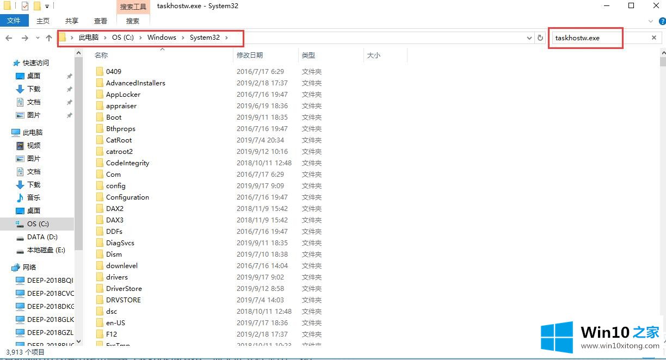Select the Boot folder icon
Image resolution: width=666 pixels, height=360 pixels.
pos(100,117)
